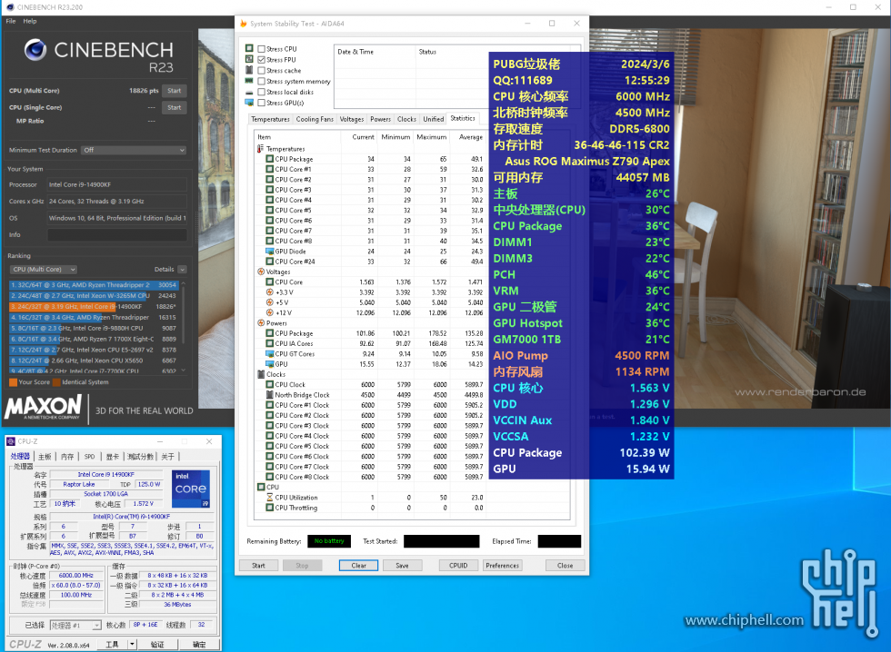Switch to the Unified tab
Viewport: 891px width, 652px height.
point(433,119)
